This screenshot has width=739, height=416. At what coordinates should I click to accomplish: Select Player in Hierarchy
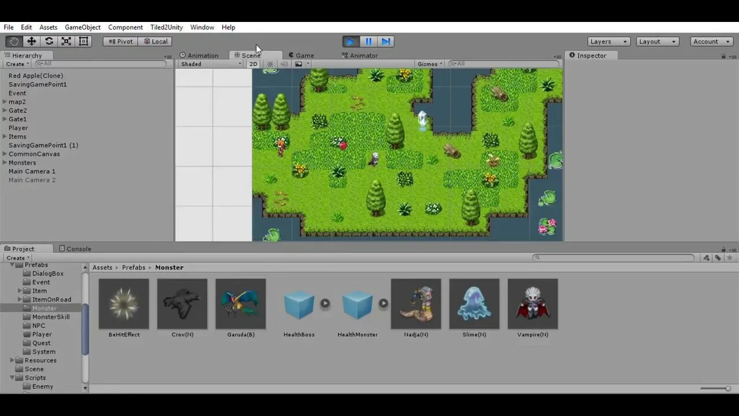[x=18, y=128]
